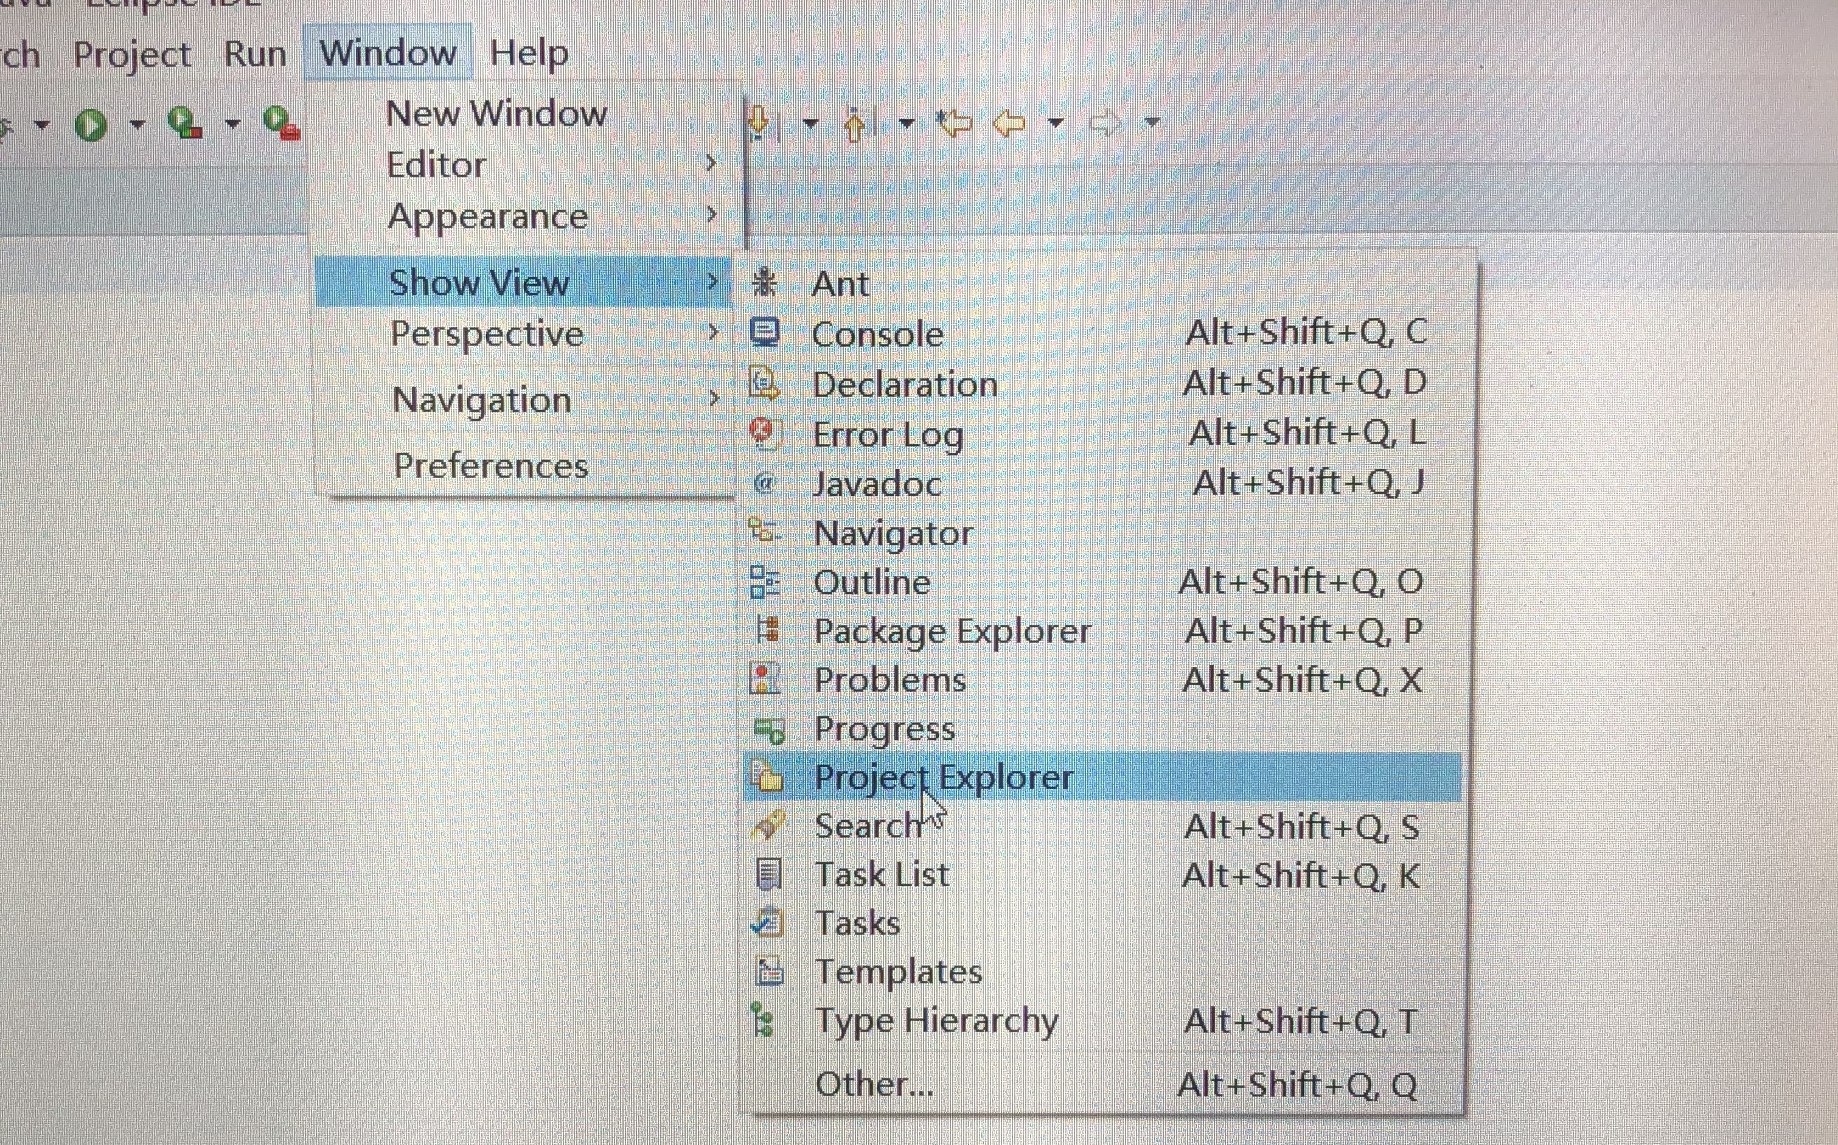Choose Other... in the Show View list

pyautogui.click(x=875, y=1084)
